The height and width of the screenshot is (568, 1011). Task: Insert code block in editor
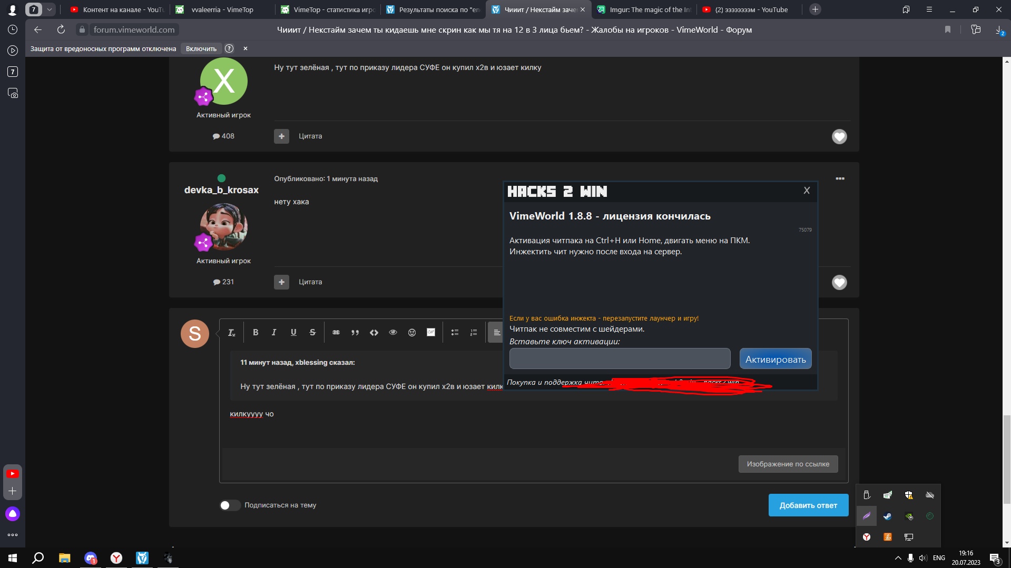tap(374, 332)
